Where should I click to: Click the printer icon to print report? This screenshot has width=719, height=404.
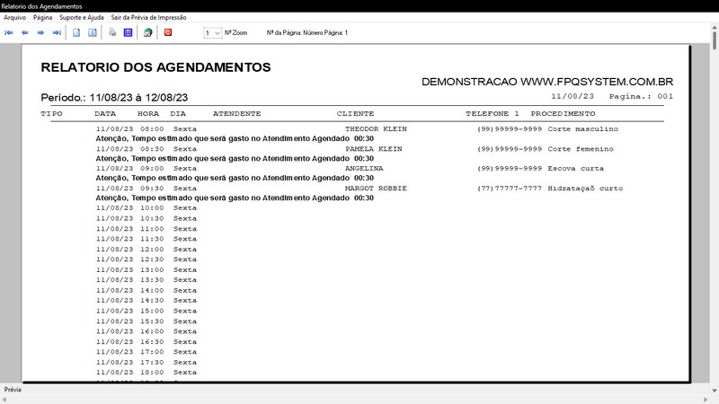(112, 32)
